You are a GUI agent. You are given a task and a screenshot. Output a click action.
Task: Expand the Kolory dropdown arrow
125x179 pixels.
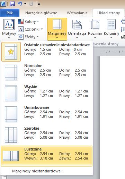(38, 22)
